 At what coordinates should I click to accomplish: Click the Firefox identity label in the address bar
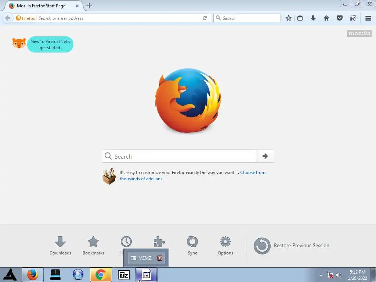pyautogui.click(x=25, y=18)
